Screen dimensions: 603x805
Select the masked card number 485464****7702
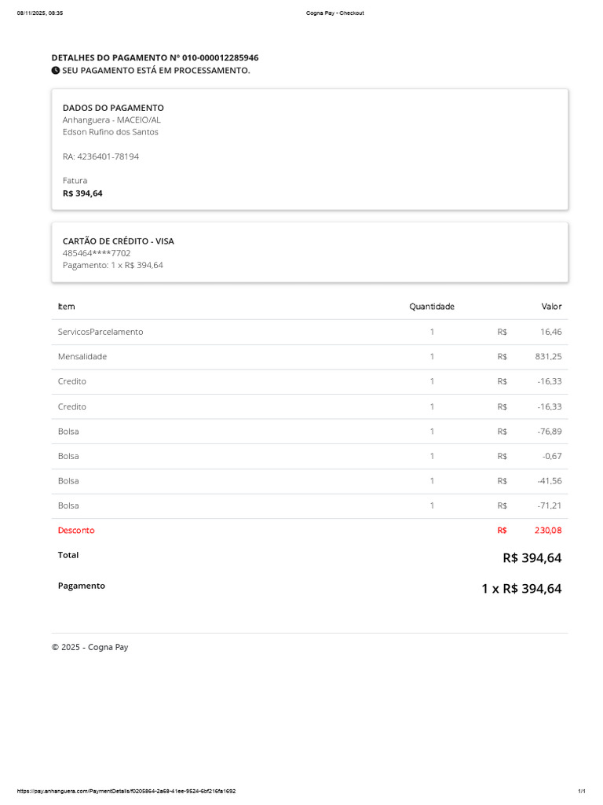pos(97,253)
